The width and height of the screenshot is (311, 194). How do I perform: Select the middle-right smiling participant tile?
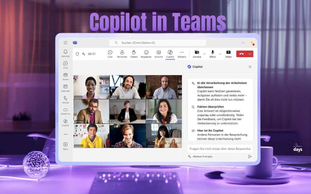(x=164, y=111)
